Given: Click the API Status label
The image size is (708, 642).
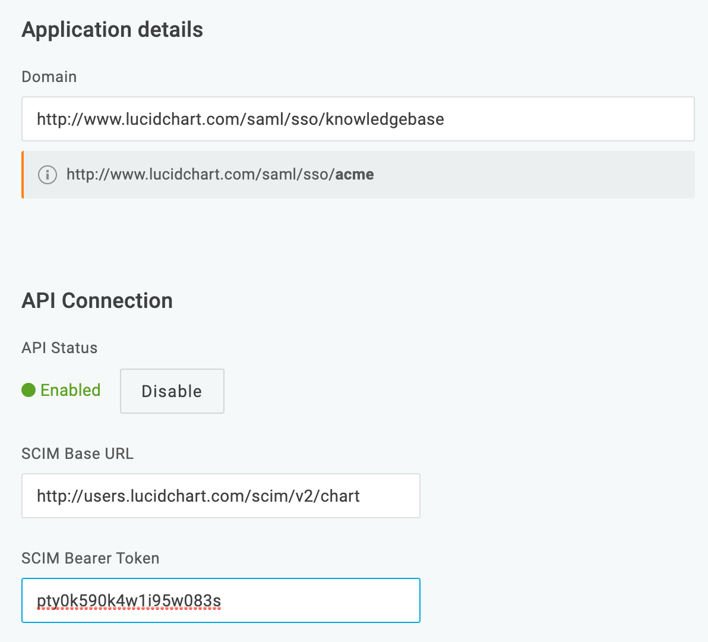Looking at the screenshot, I should click(59, 348).
